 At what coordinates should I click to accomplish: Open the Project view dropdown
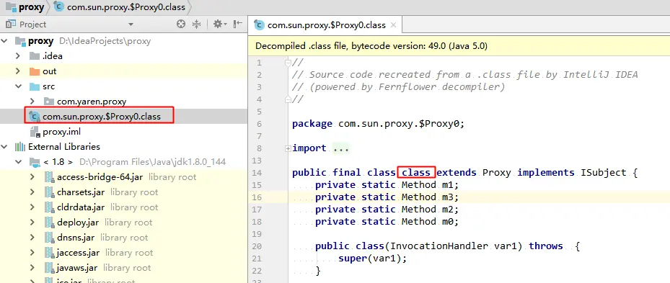131,24
